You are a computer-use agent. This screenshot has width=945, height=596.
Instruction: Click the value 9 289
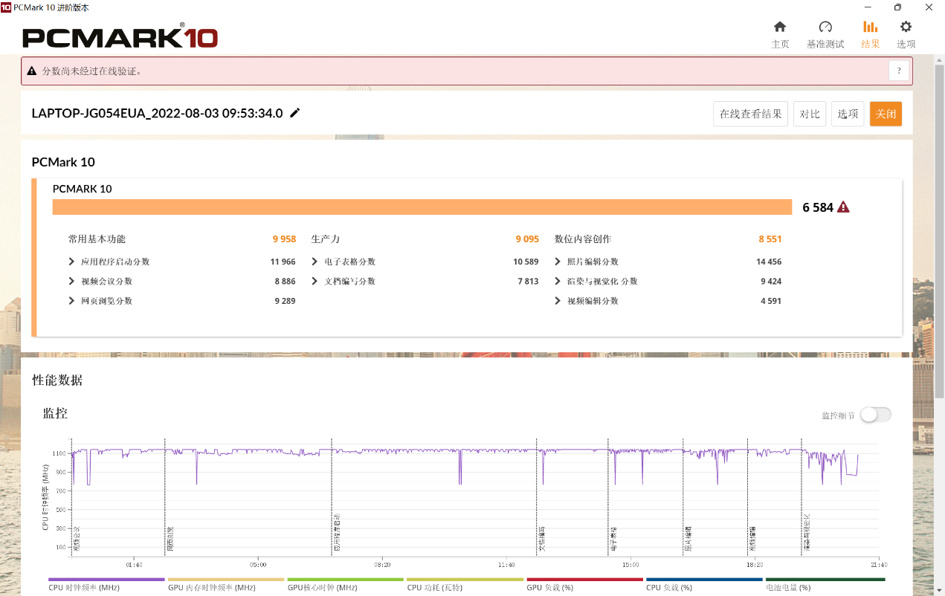(285, 301)
